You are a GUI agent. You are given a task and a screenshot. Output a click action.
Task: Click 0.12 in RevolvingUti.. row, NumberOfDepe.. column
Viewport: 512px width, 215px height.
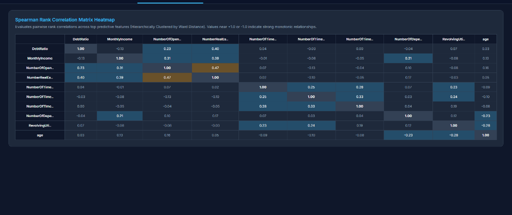click(408, 125)
